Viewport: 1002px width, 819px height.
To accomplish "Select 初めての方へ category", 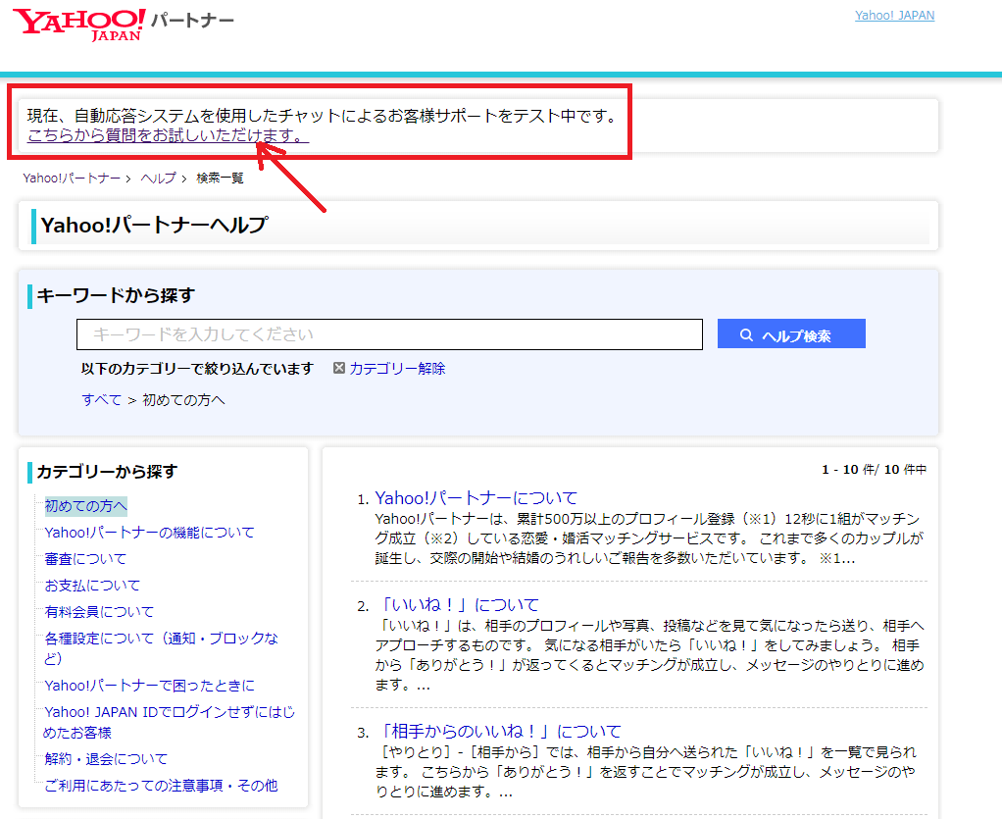I will tap(85, 506).
